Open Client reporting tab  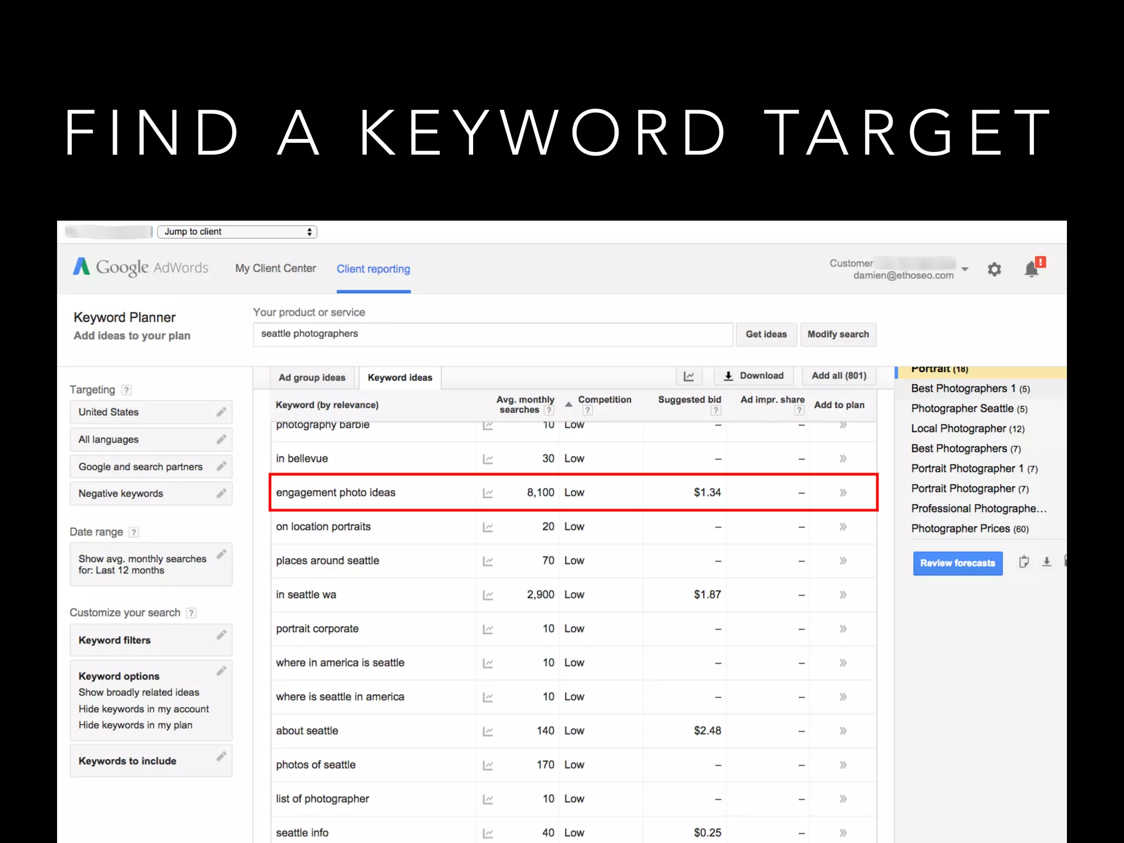[x=373, y=269]
